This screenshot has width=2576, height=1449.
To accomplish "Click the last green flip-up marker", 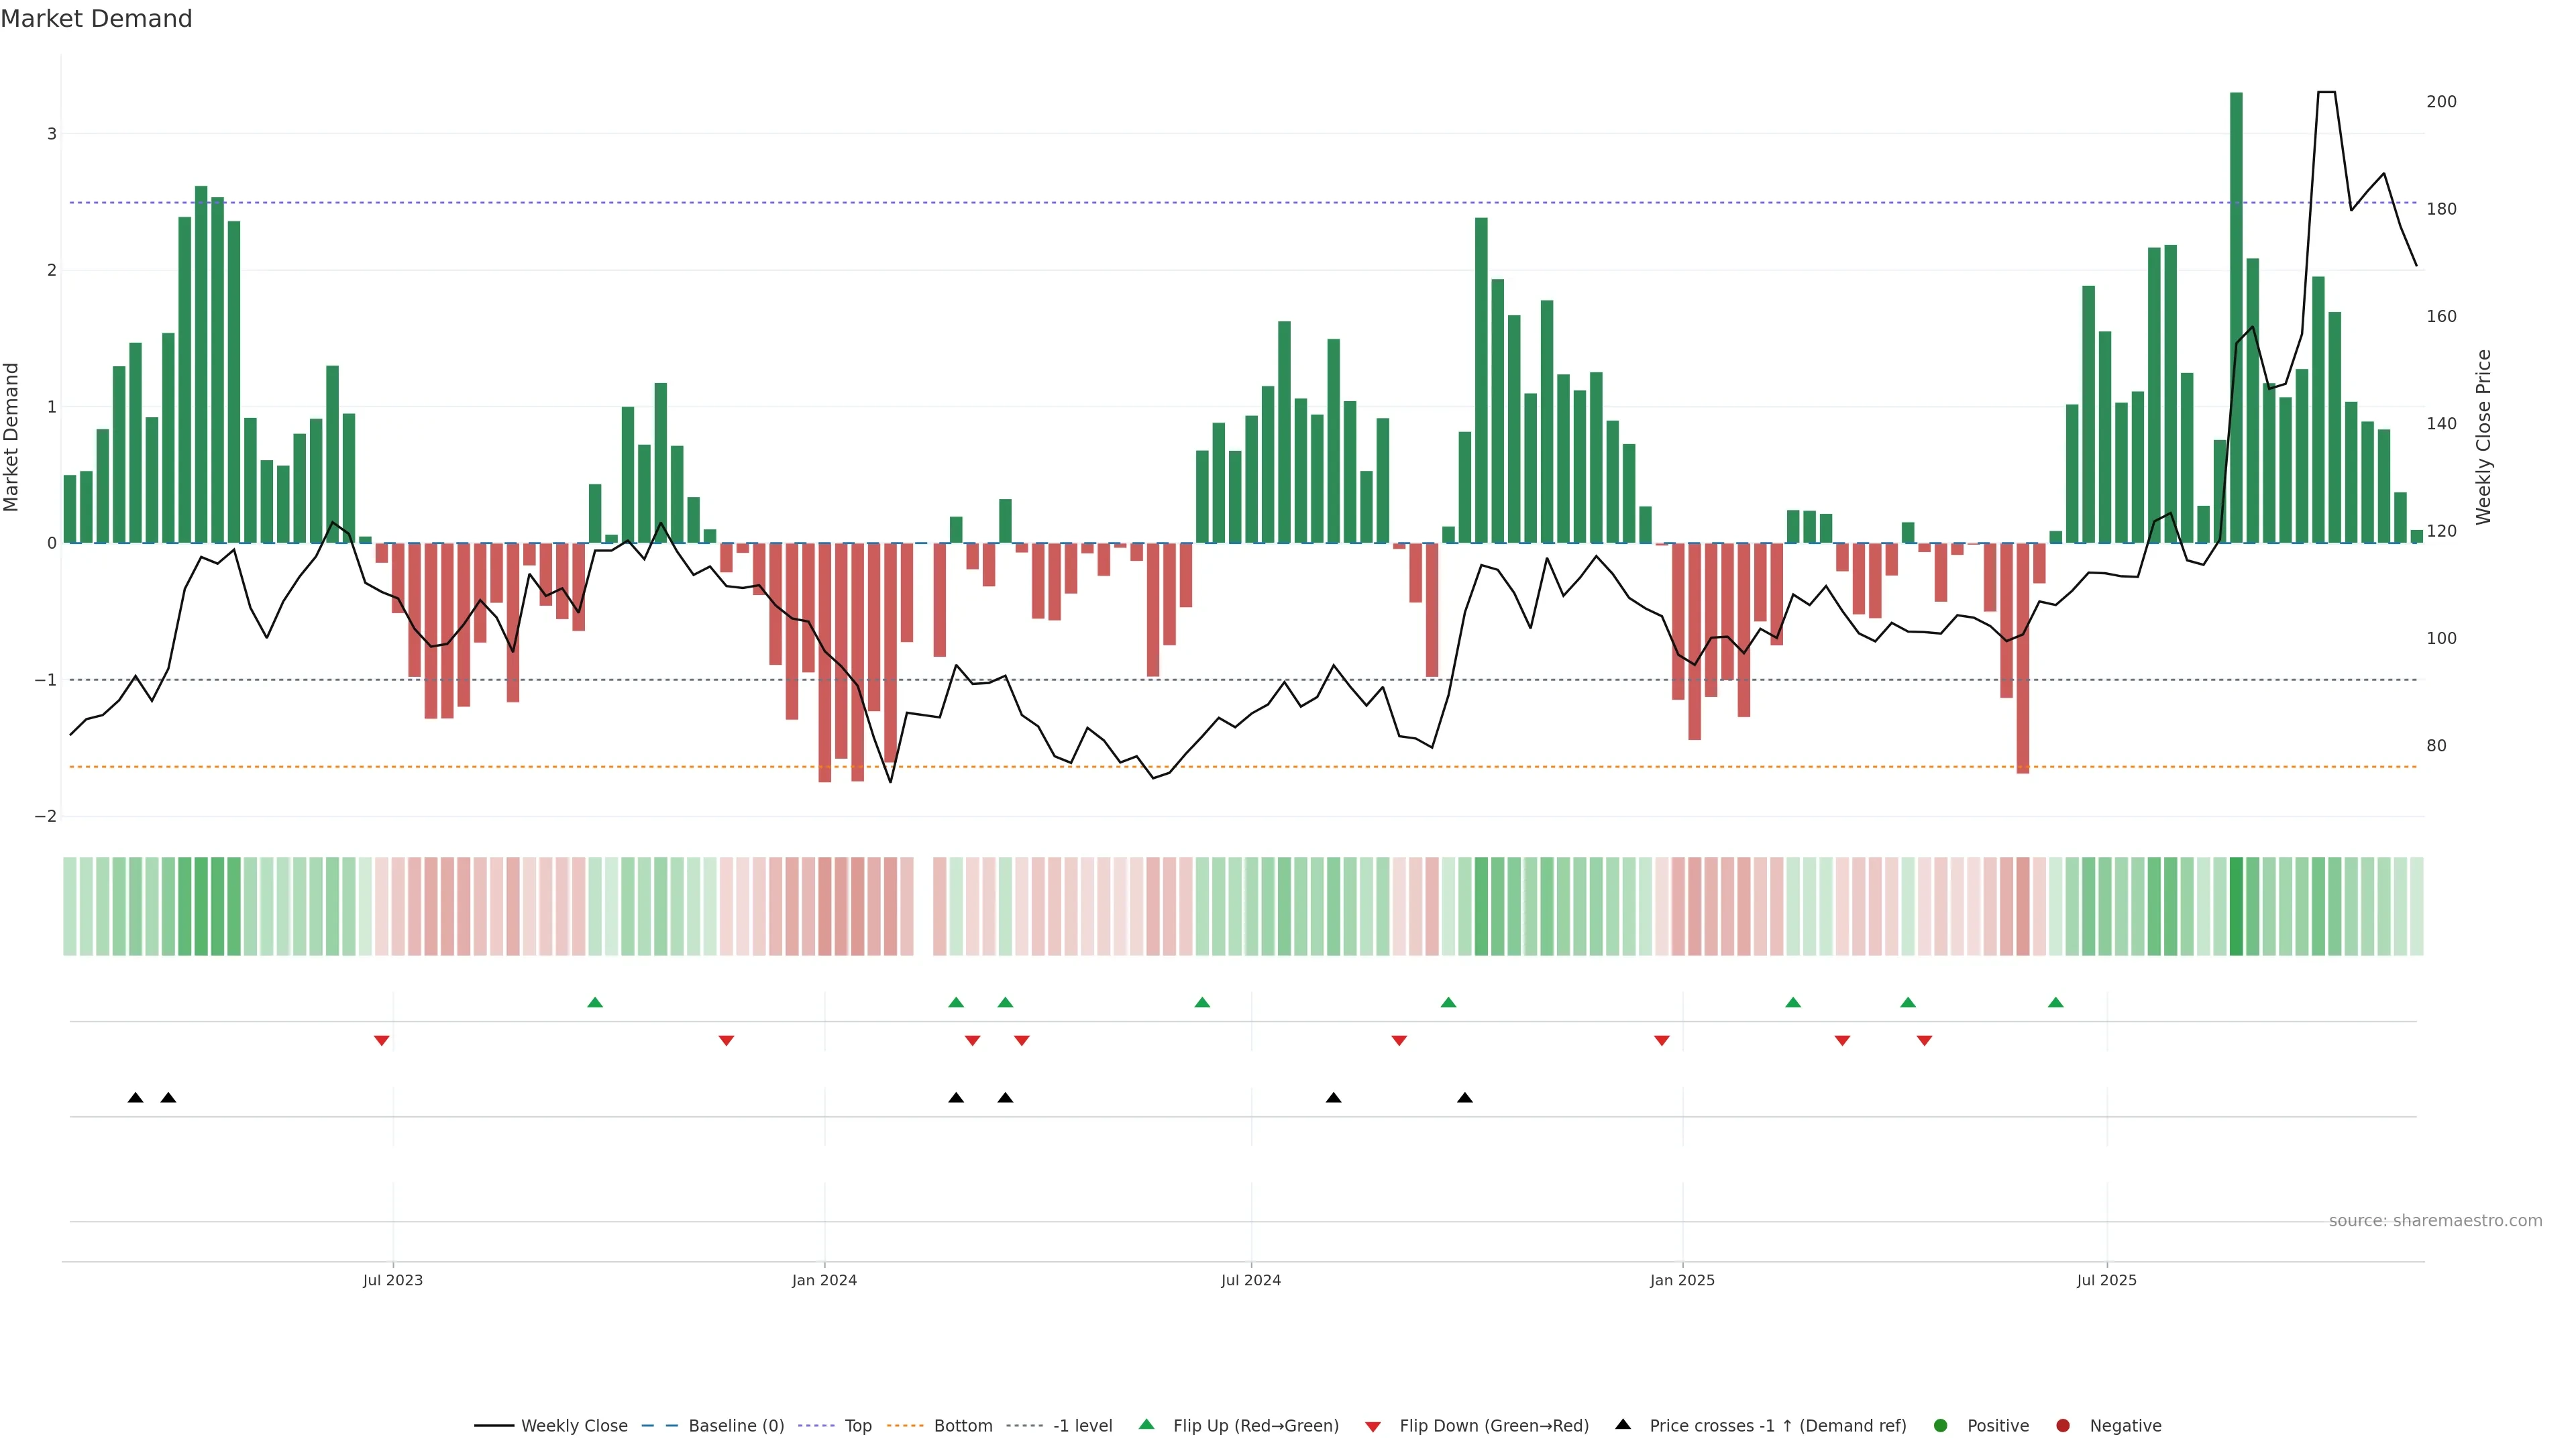I will [2056, 1002].
